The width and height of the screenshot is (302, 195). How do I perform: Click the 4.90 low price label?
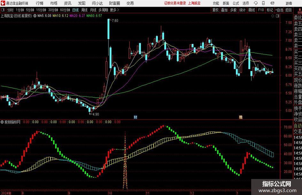point(96,114)
